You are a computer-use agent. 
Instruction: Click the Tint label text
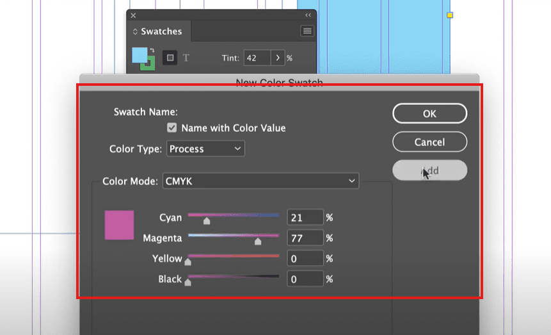click(230, 58)
